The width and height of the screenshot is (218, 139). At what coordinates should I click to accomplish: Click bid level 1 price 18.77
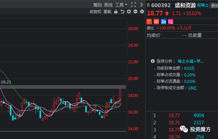pyautogui.click(x=174, y=116)
